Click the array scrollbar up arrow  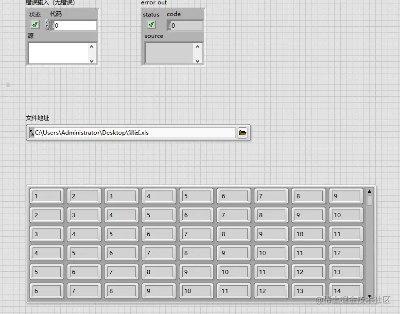[369, 192]
